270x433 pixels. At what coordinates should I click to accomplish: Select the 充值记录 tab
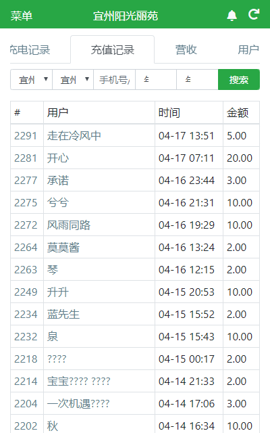pos(113,50)
